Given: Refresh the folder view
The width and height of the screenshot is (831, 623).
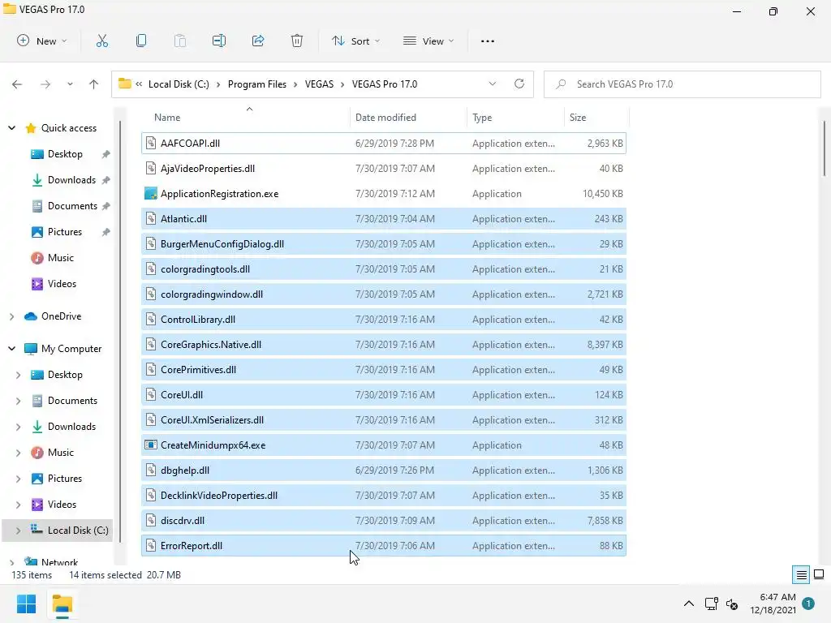Looking at the screenshot, I should click(x=519, y=84).
